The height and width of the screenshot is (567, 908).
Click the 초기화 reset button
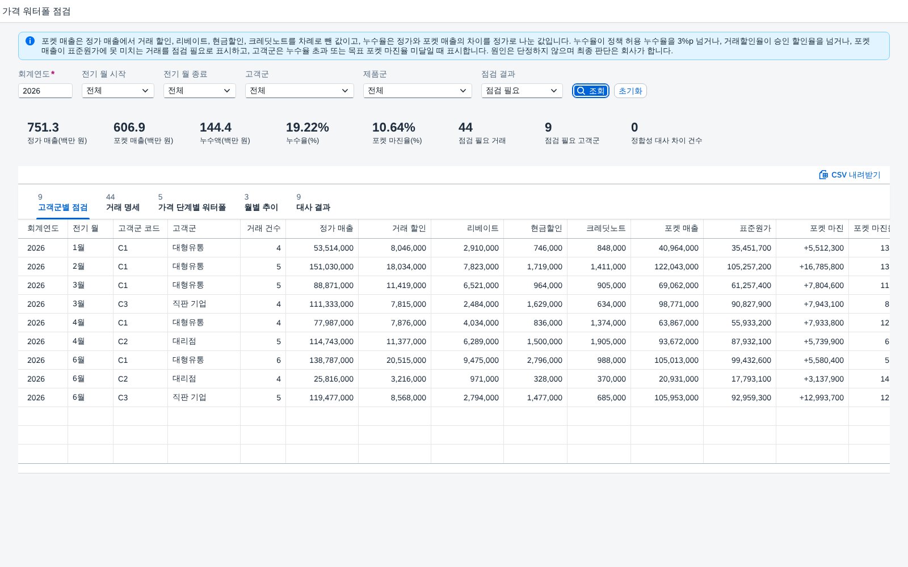point(630,91)
